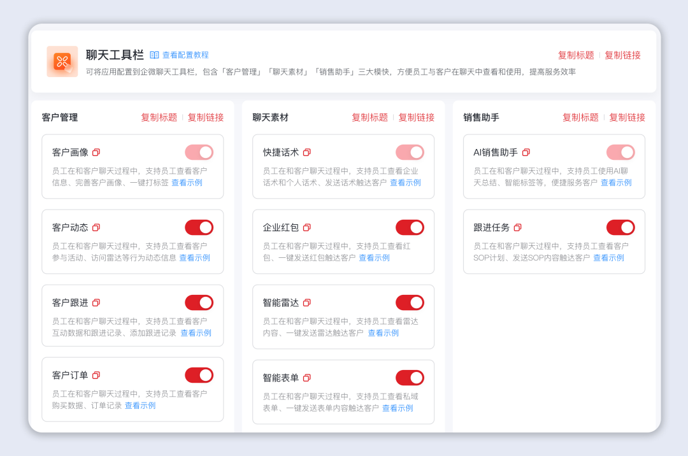Enable the 客户画像 toggle switch

[x=199, y=152]
